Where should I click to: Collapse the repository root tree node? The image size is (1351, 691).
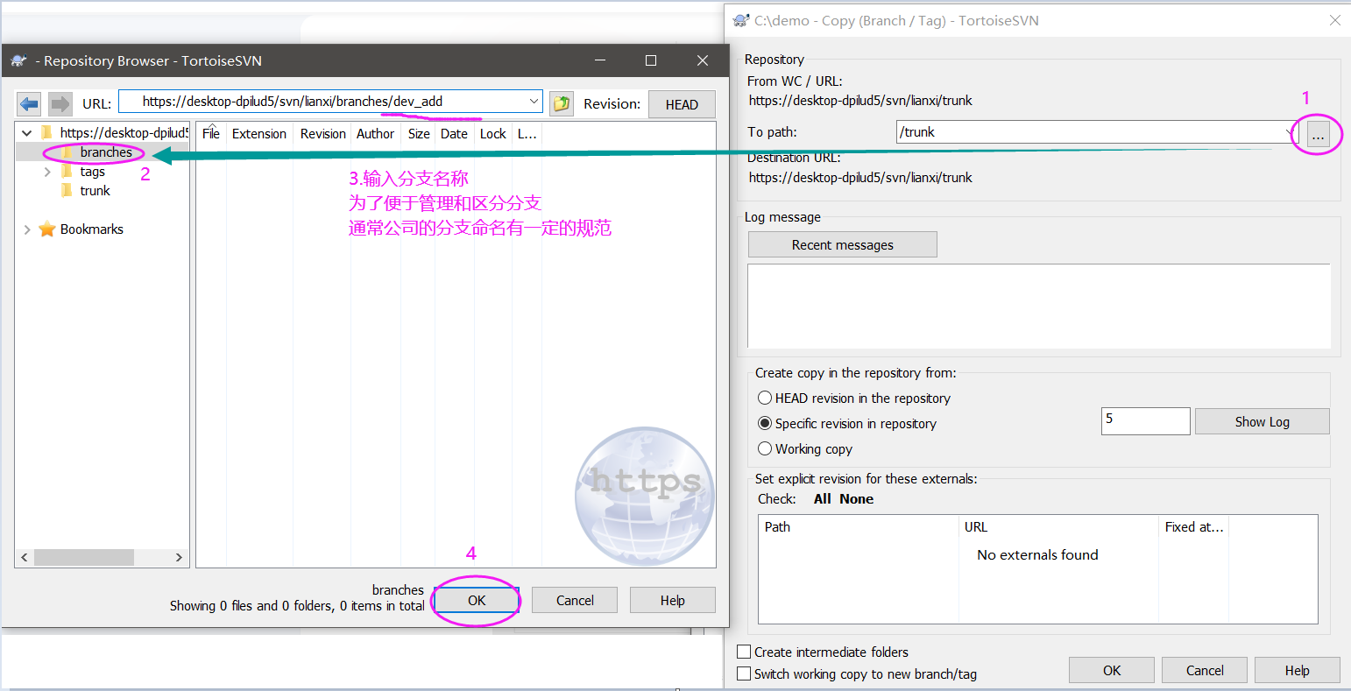point(27,133)
